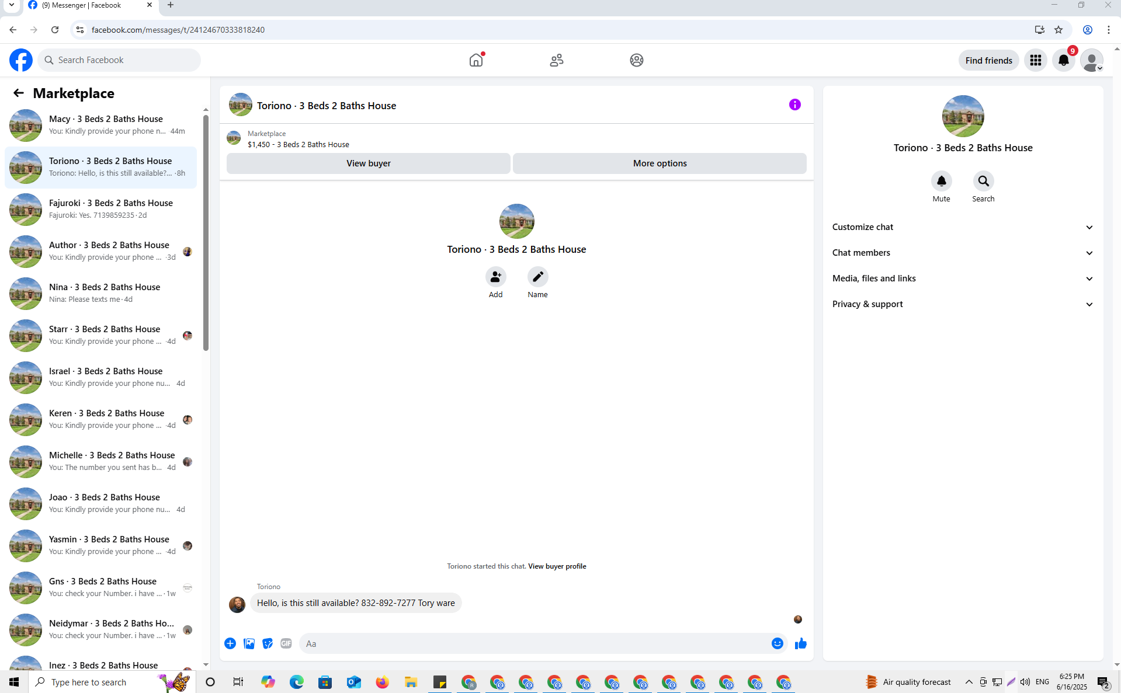Open File Explorer from the taskbar
Screen dimensions: 1121x693
[411, 682]
